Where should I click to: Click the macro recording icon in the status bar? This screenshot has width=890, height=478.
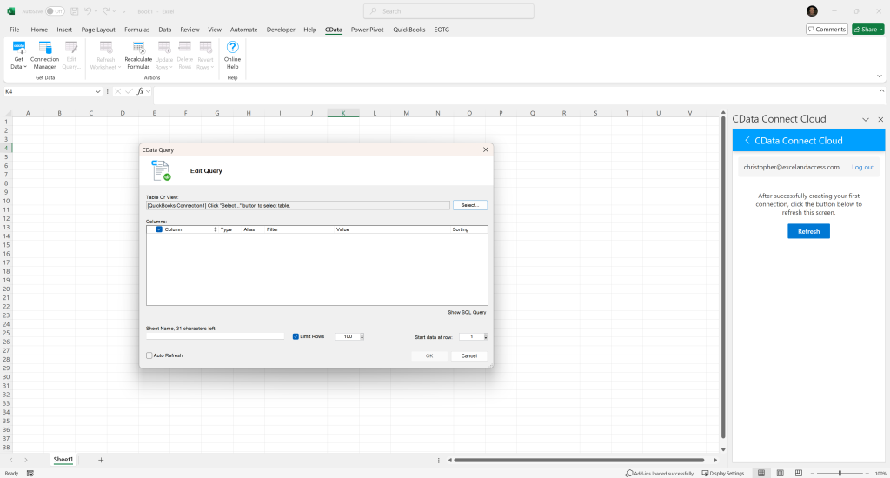30,473
